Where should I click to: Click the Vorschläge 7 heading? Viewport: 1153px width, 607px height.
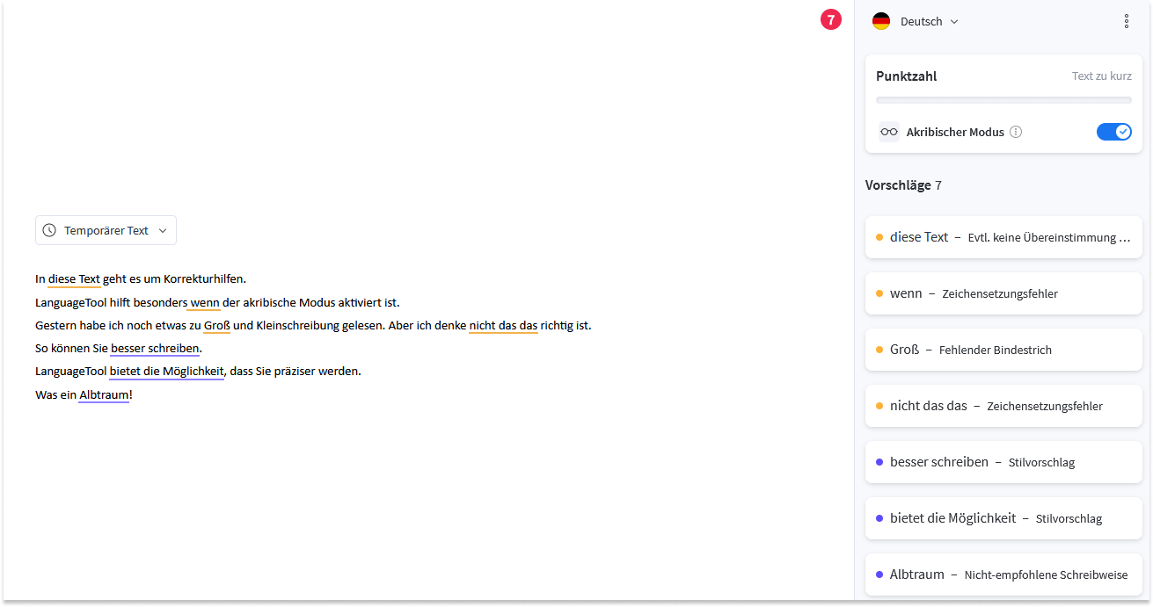point(903,185)
